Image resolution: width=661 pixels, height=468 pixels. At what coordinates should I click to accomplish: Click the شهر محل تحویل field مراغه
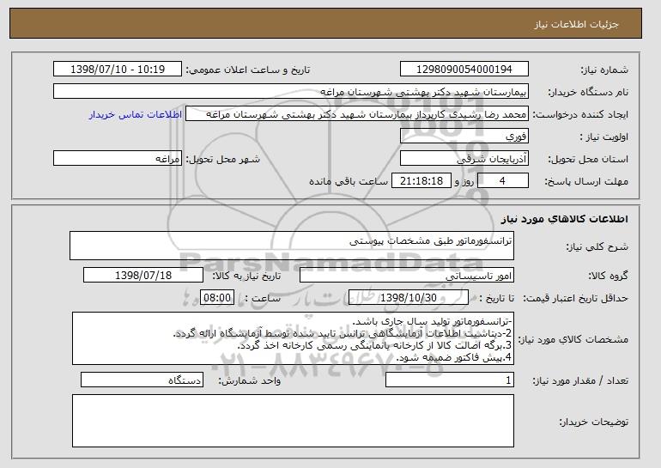click(118, 159)
